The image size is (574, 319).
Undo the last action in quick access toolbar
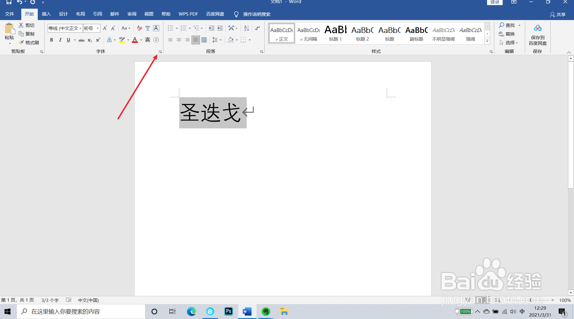[19, 2]
